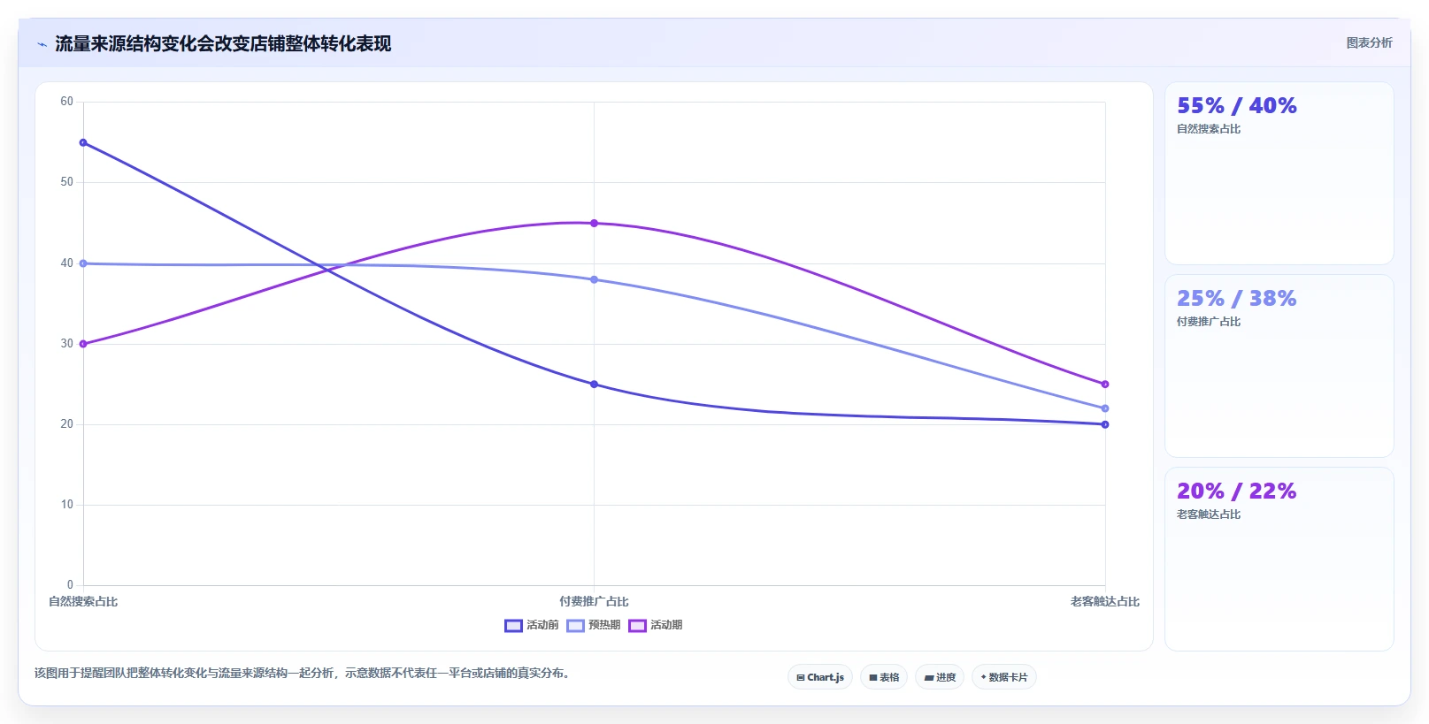
Task: Click the 活动前 point at 付费推广占比 (25)
Action: [x=594, y=385]
